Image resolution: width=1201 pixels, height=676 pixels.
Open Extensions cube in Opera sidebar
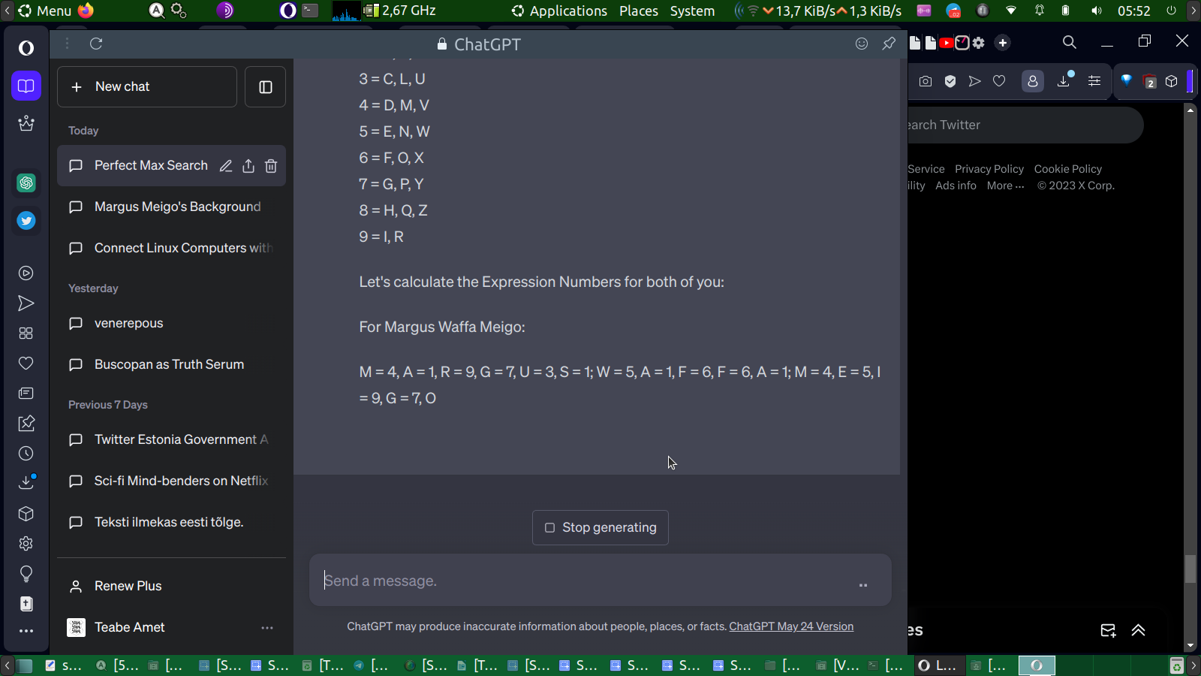coord(26,514)
